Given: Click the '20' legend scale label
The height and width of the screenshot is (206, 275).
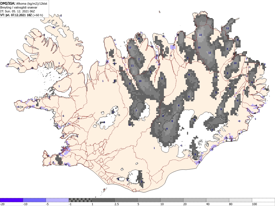Looking at the screenshot, I should tap(185, 204).
